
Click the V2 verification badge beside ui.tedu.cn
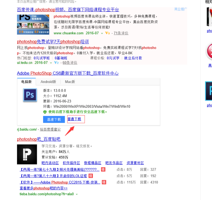pyautogui.click(x=56, y=63)
